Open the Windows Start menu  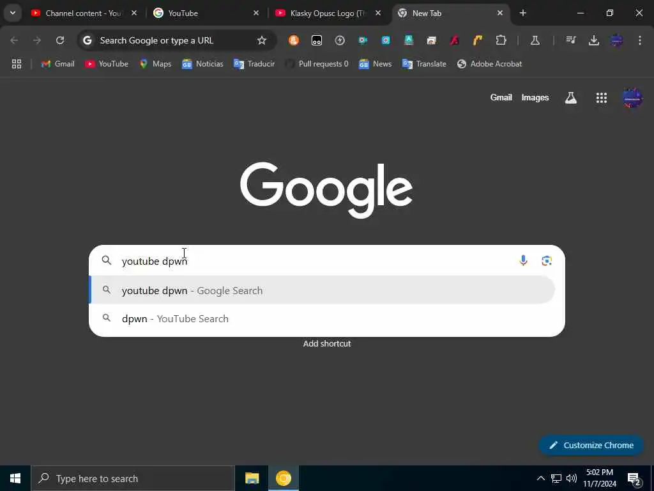coord(15,478)
